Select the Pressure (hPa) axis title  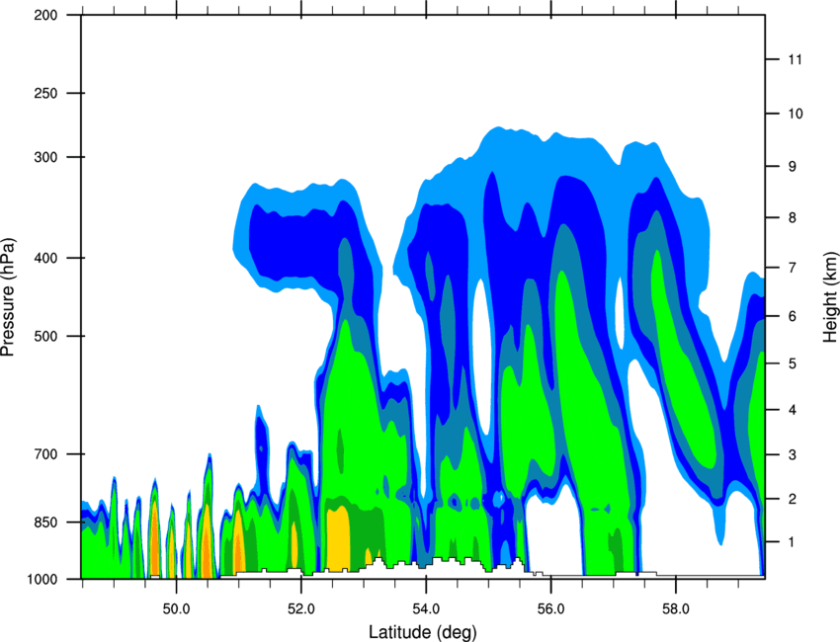[x=8, y=297]
